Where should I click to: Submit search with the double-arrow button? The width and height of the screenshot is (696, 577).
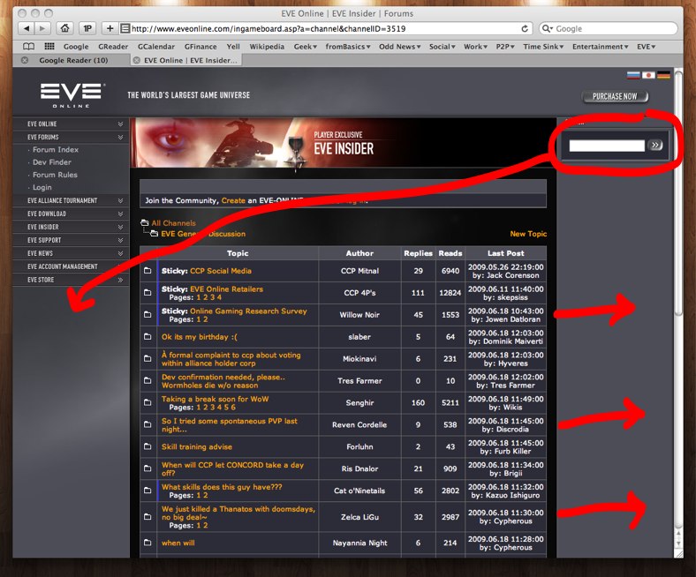655,145
